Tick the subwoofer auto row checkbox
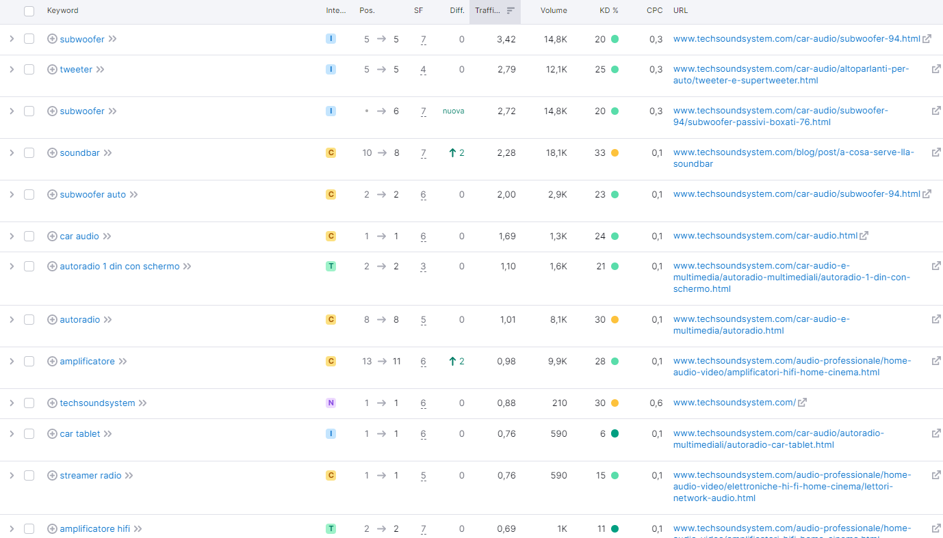This screenshot has height=538, width=943. point(29,194)
